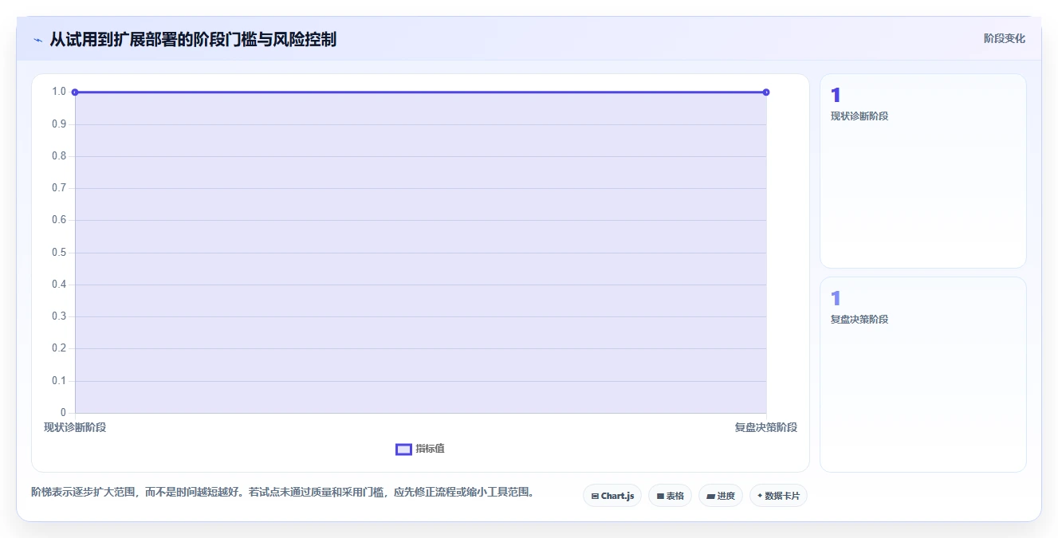Click the lightning icon beside the title

pyautogui.click(x=37, y=40)
